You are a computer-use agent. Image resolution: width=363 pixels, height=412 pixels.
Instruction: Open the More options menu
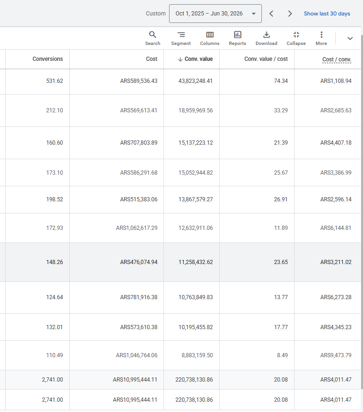[321, 38]
